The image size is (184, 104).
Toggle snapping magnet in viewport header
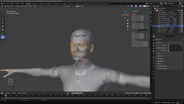click(x=76, y=6)
